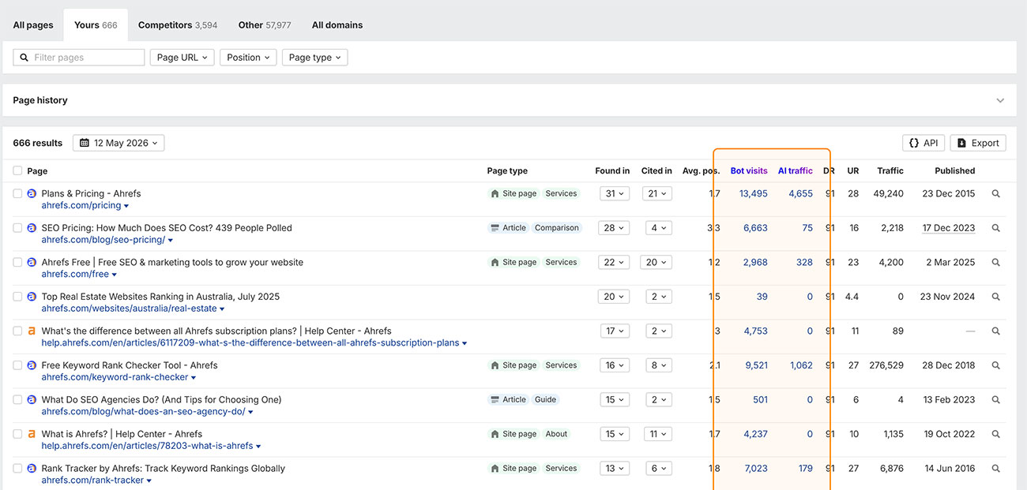Expand the Page history panel chevron
The height and width of the screenshot is (490, 1027).
[1000, 100]
